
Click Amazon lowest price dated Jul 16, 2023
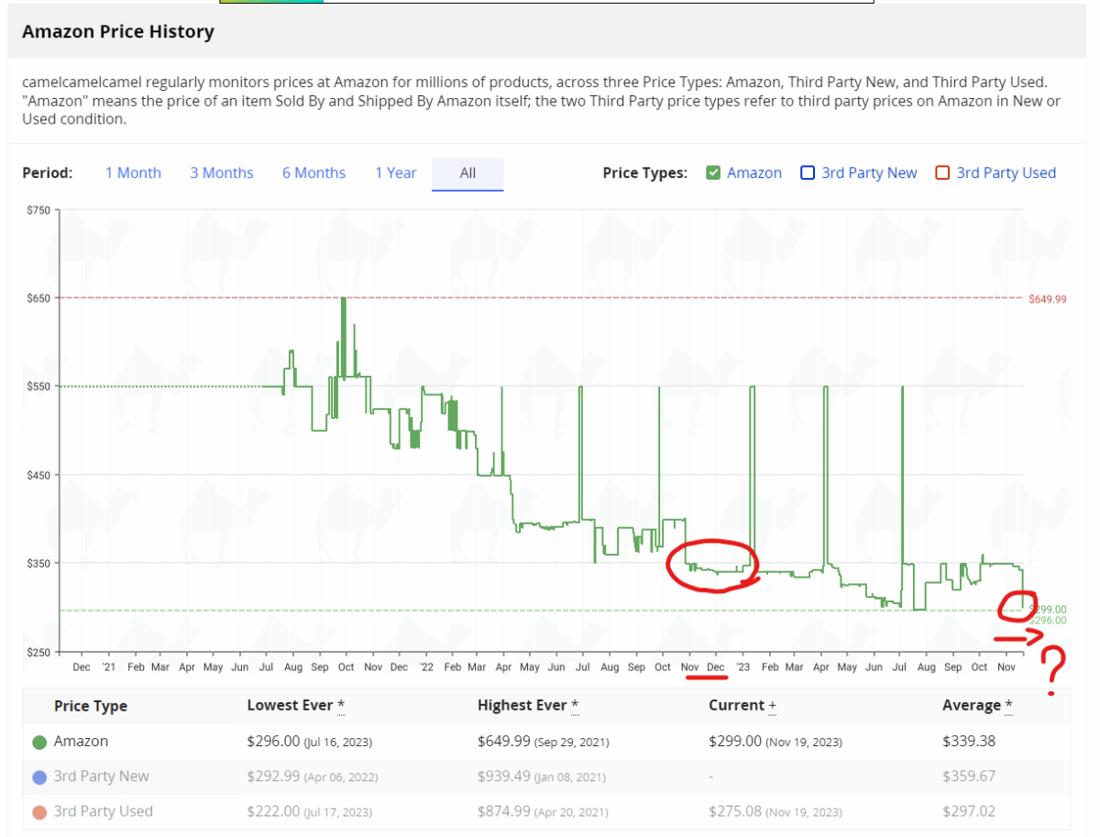tap(310, 741)
